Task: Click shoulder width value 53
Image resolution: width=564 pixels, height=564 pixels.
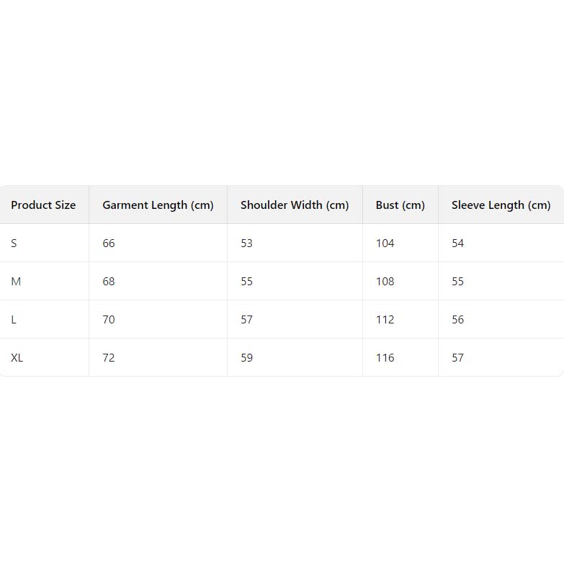Action: tap(247, 243)
